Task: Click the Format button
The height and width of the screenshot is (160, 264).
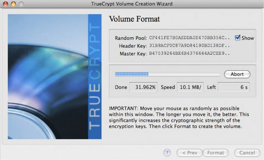Action: 216,153
